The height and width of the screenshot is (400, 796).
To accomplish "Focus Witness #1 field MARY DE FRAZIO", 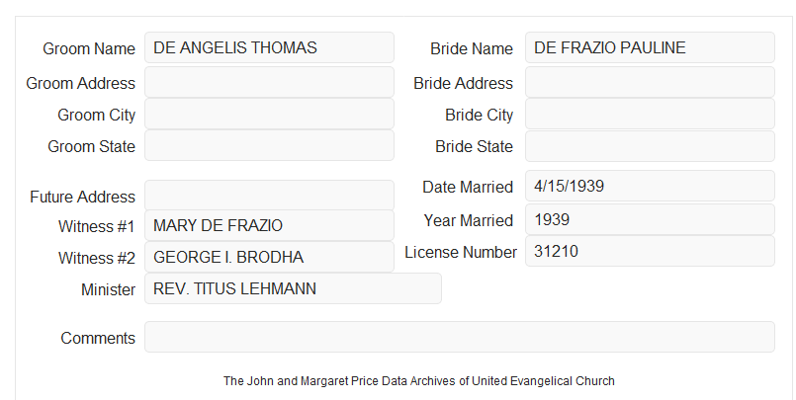I will (x=269, y=225).
